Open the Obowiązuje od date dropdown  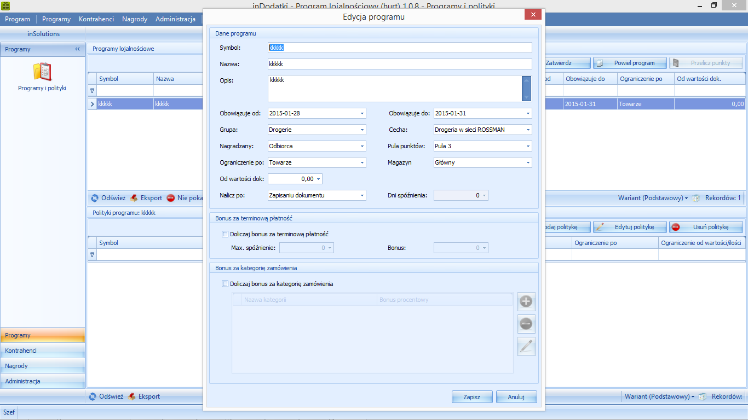tap(362, 113)
